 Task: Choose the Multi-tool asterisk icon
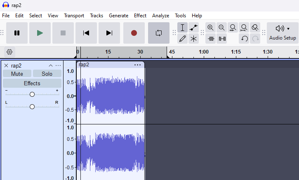194,39
